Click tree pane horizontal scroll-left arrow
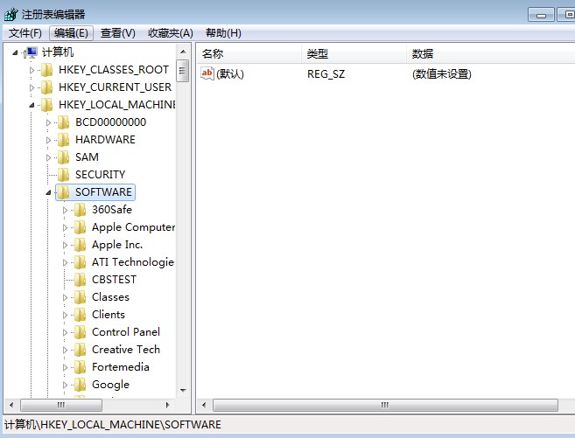Image resolution: width=575 pixels, height=438 pixels. tap(11, 405)
